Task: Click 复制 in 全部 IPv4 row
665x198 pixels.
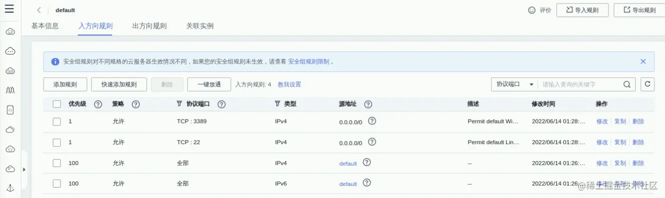Action: click(x=620, y=163)
